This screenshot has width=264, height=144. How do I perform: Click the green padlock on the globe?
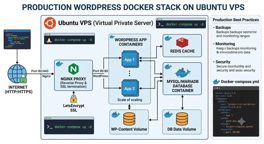point(23,79)
